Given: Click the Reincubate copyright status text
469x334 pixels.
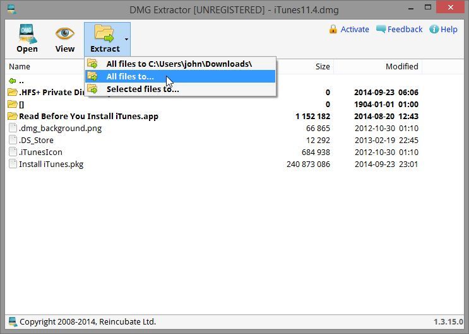Looking at the screenshot, I should 88,322.
